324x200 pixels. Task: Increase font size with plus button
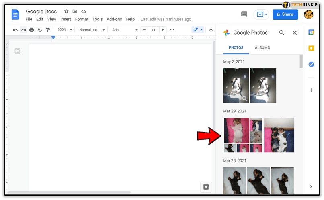163,30
